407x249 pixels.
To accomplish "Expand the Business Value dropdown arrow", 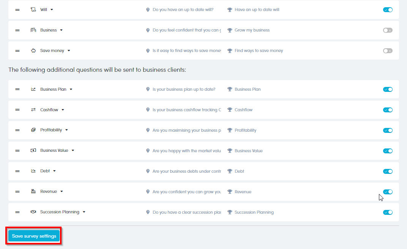I will click(x=73, y=151).
